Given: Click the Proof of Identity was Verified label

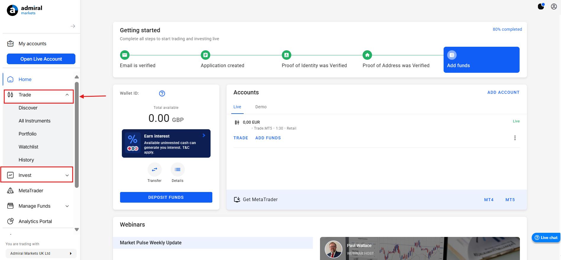Looking at the screenshot, I should pos(314,65).
